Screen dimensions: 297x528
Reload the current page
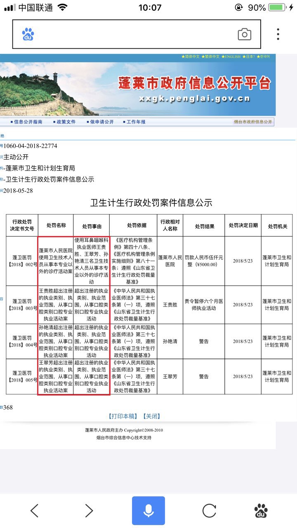[209, 511]
